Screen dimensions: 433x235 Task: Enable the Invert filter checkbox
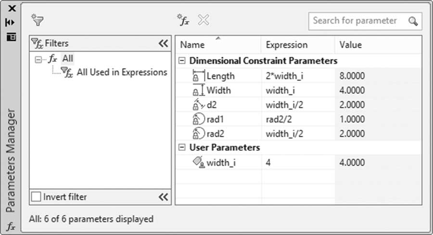(x=36, y=197)
